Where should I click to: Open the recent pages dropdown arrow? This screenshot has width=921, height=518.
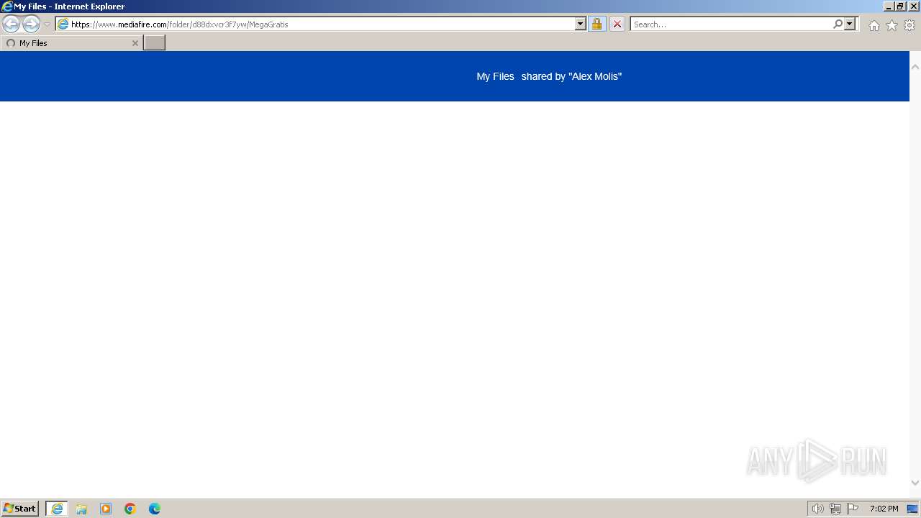click(47, 24)
